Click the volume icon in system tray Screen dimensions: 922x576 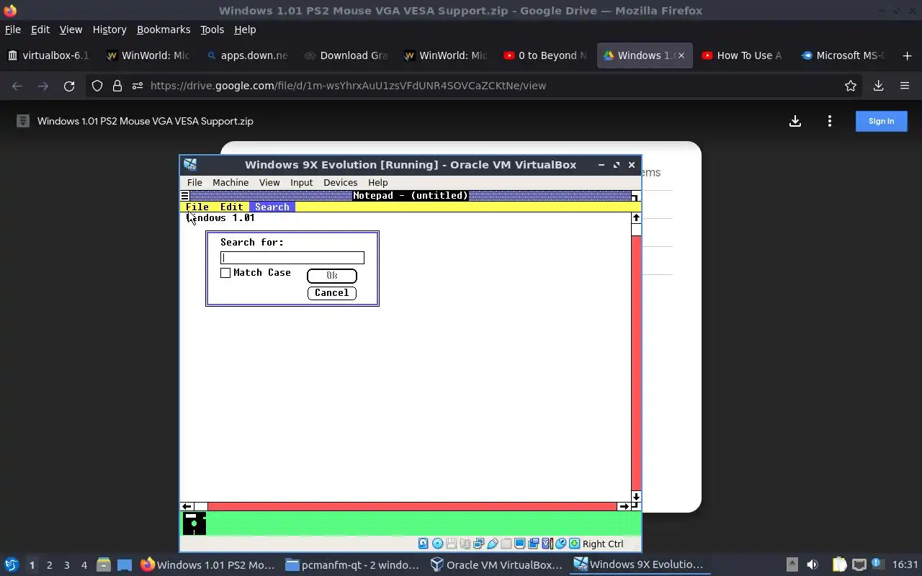(813, 564)
